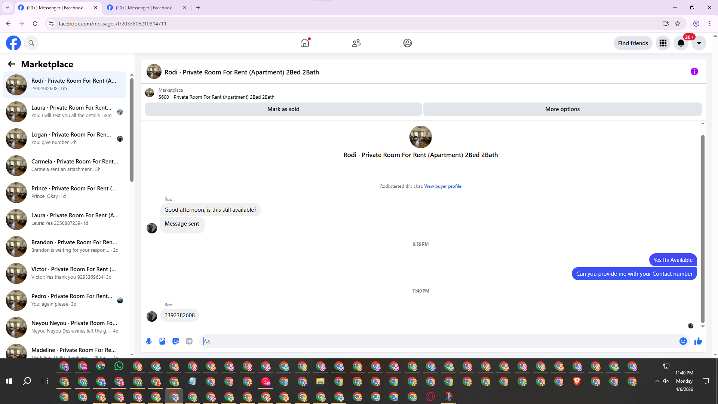Open the Facebook home logo
The image size is (718, 404).
tap(13, 43)
